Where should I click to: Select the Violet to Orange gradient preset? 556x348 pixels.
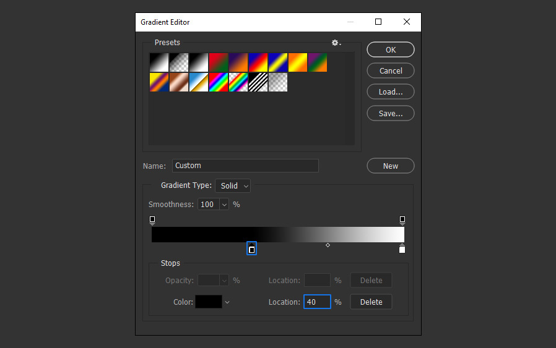[x=238, y=62]
